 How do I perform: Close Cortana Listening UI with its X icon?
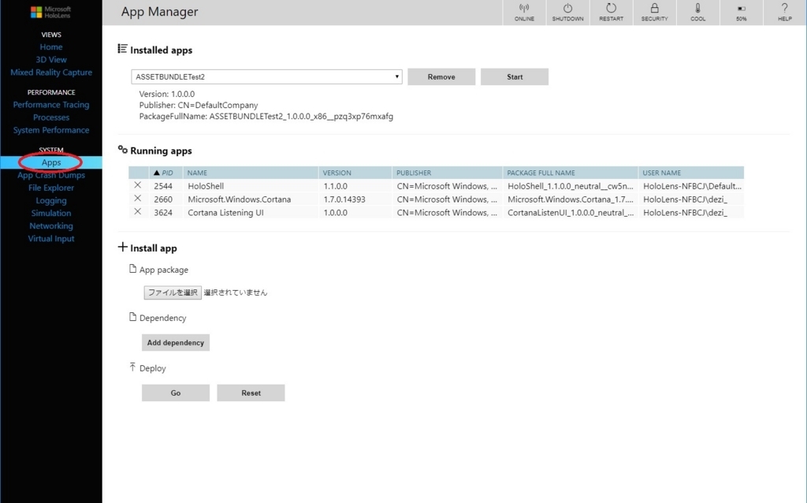(137, 212)
